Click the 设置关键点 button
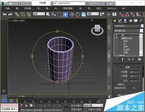145x112 pixels. (76, 109)
